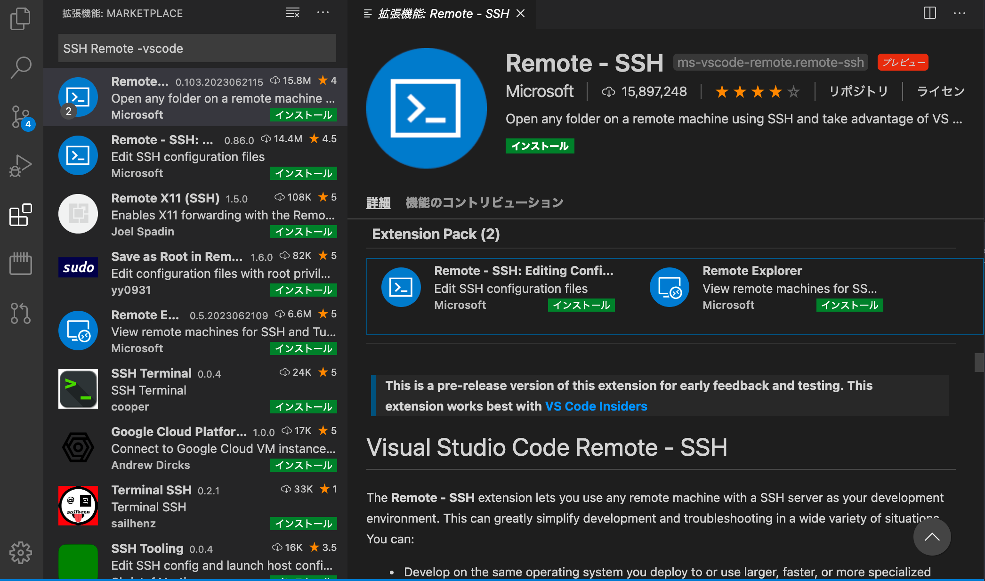The image size is (985, 581).
Task: Click the scroll-to-top round arrow button
Action: 932,537
